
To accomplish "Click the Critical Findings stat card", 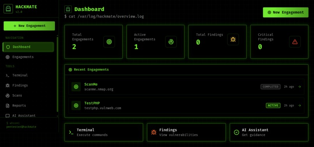I will 279,42.
